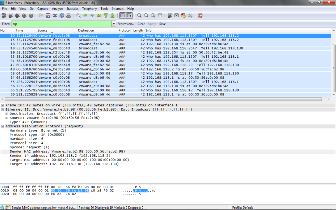Image resolution: width=336 pixels, height=210 pixels.
Task: Clear the display filter
Action: [x=141, y=24]
